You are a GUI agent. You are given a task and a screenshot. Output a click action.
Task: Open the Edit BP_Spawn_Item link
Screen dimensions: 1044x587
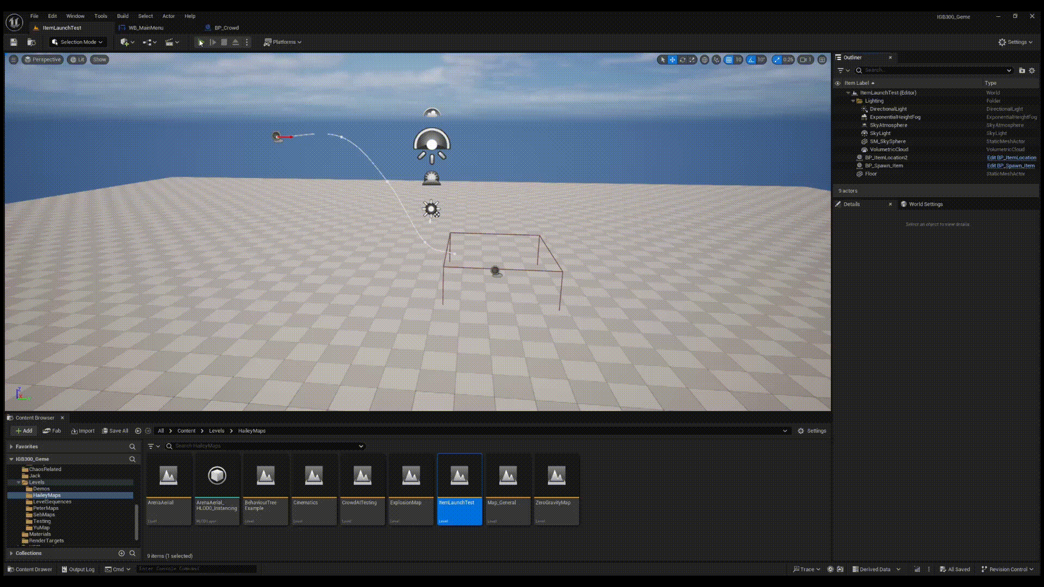(x=1011, y=166)
